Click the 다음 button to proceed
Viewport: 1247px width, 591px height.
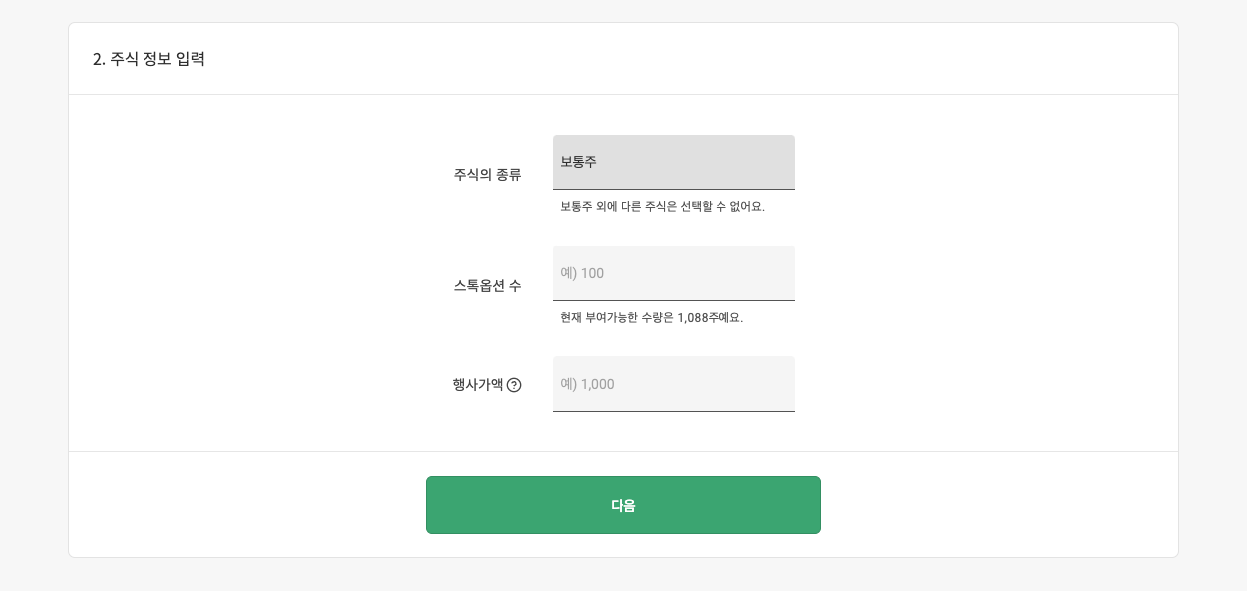[623, 505]
